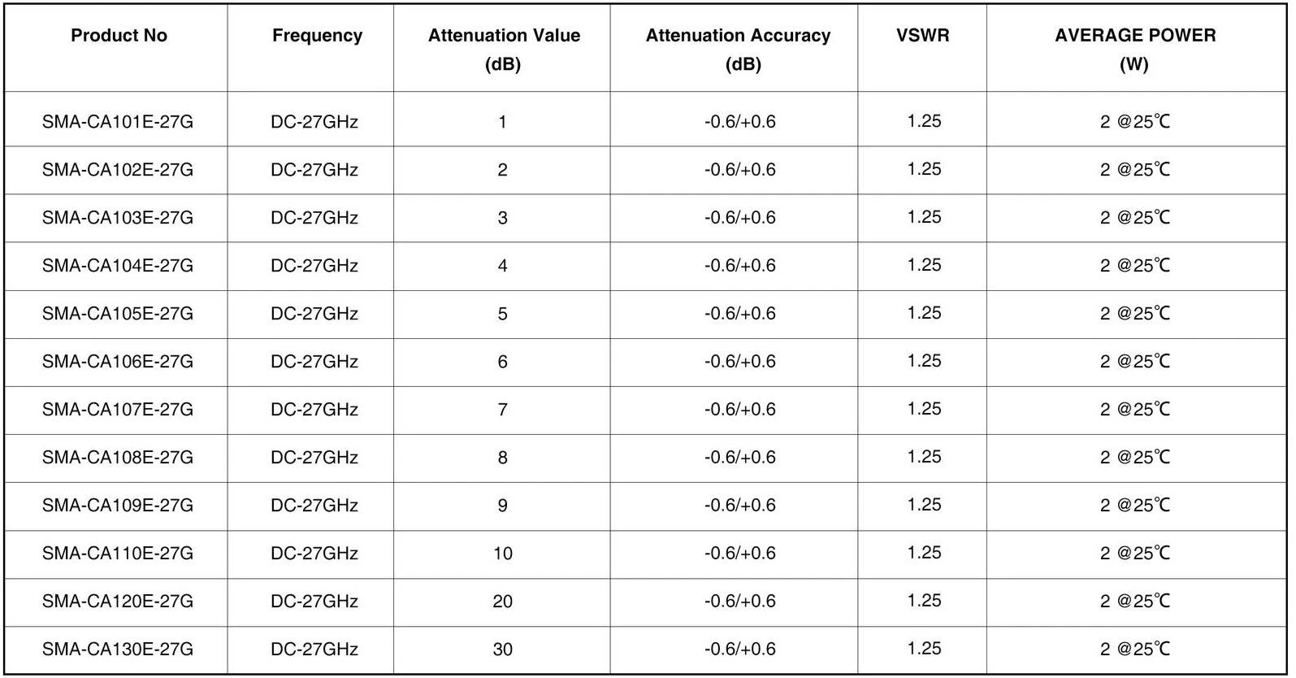Select the DC-27GHz cell for SMA-CA104E-27G
The image size is (1296, 678).
pyautogui.click(x=314, y=266)
